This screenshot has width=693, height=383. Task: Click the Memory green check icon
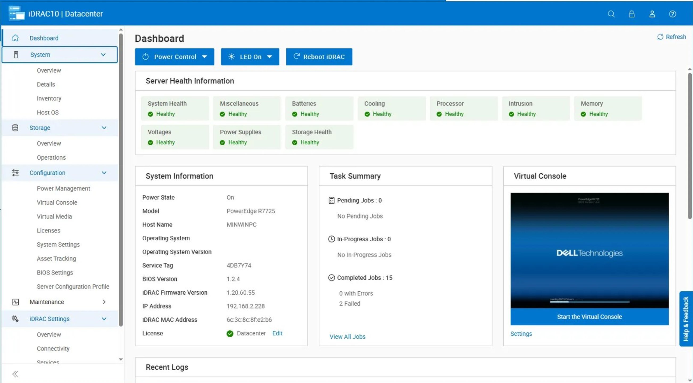[x=583, y=114]
